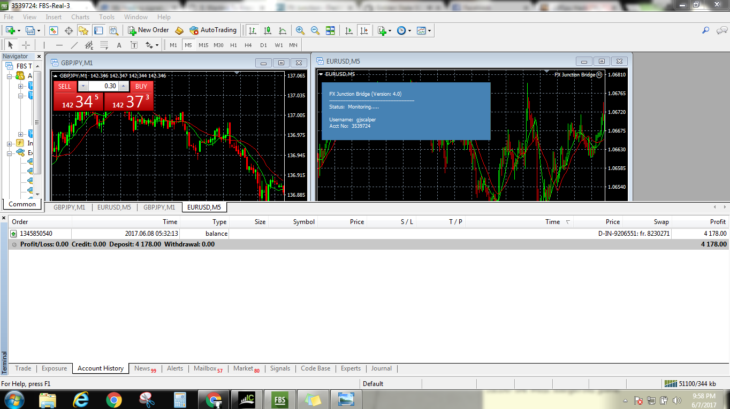Switch chart to Bar Chart icon
The height and width of the screenshot is (409, 730).
coord(253,30)
